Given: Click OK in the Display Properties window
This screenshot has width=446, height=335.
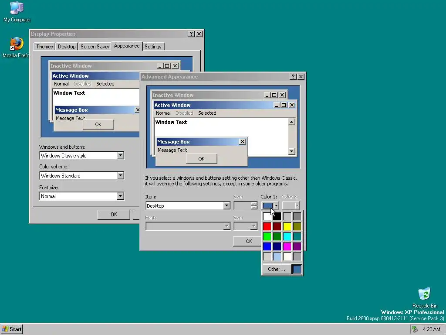Looking at the screenshot, I should pos(114,215).
